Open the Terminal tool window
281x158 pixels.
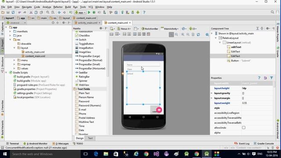coord(12,144)
